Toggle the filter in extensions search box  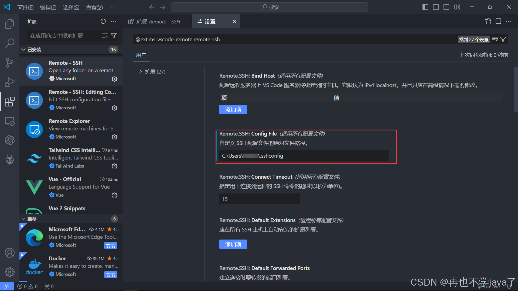point(114,35)
